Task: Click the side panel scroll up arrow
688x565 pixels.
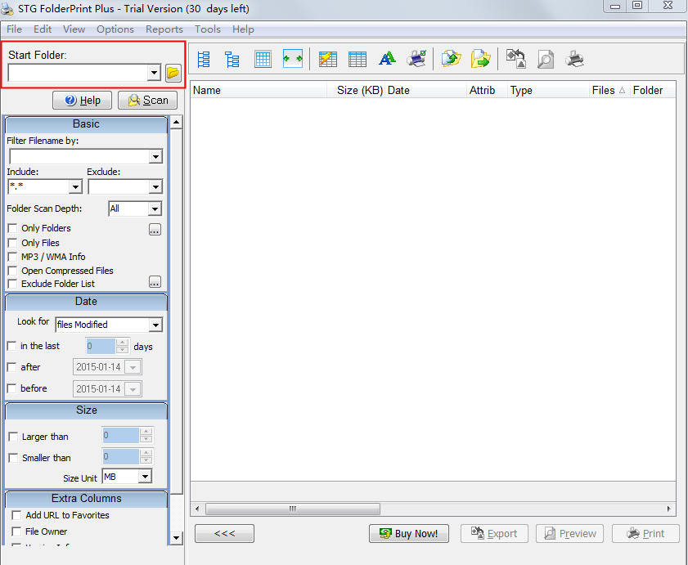Action: 177,122
